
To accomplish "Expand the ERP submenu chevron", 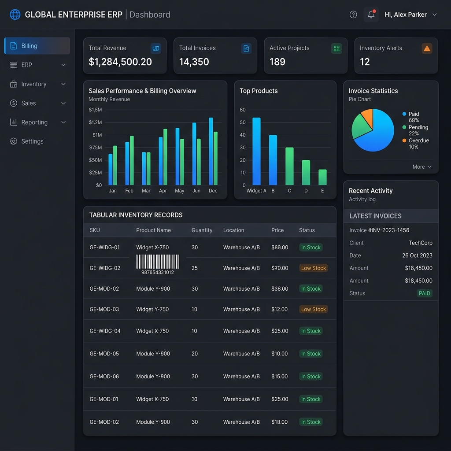I will [x=63, y=65].
